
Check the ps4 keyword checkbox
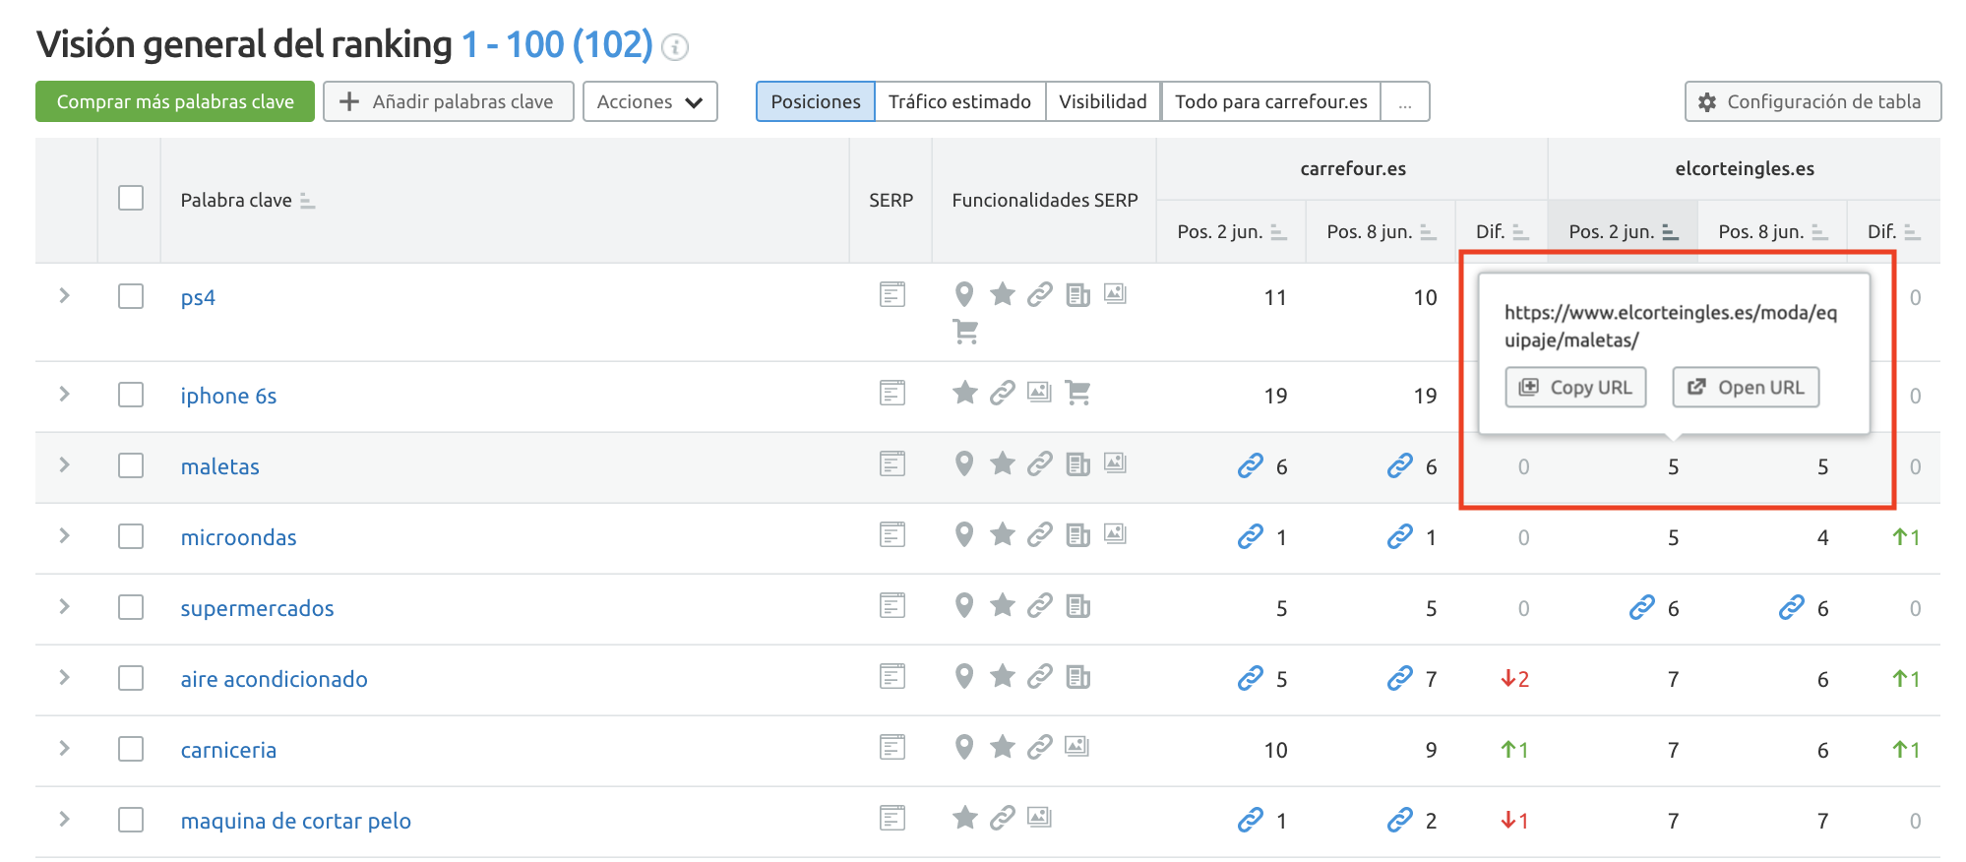[x=131, y=296]
